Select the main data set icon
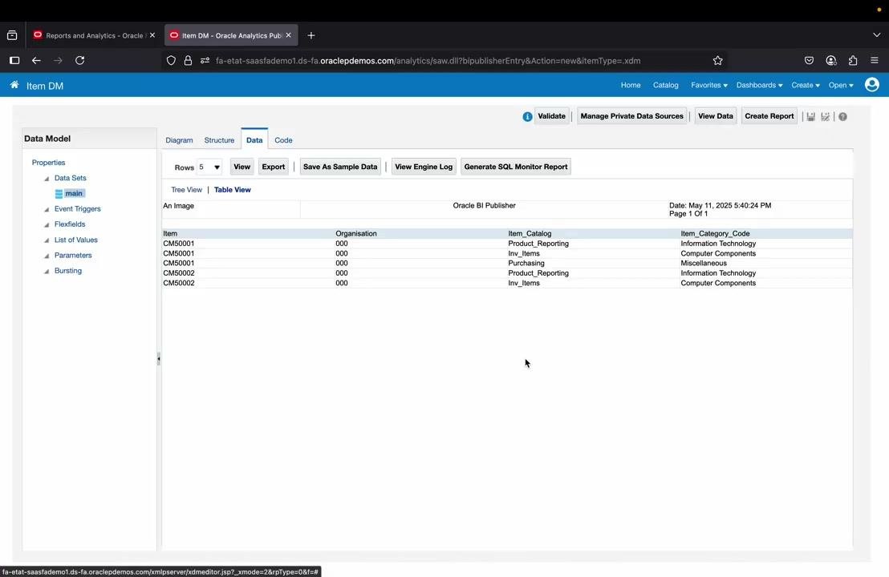The height and width of the screenshot is (577, 889). pos(59,194)
